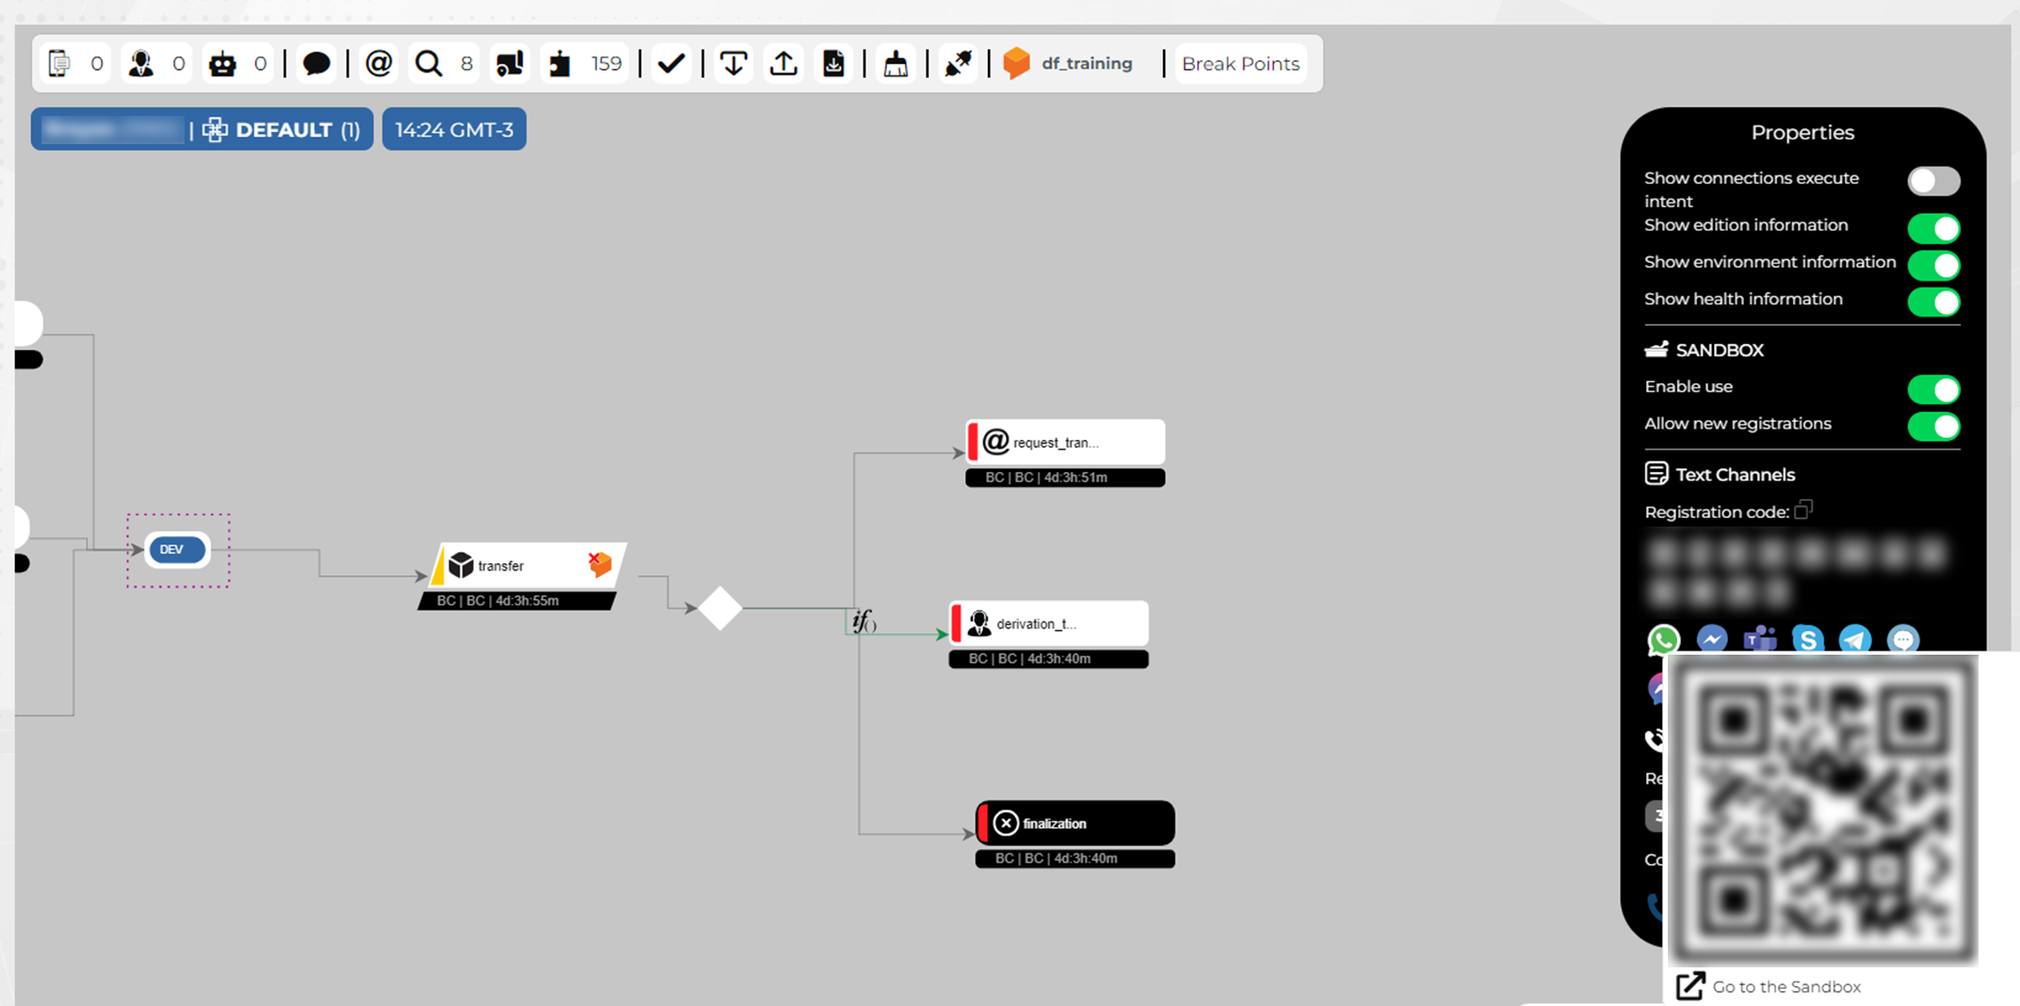Click the Messenger channel icon

tap(1712, 640)
